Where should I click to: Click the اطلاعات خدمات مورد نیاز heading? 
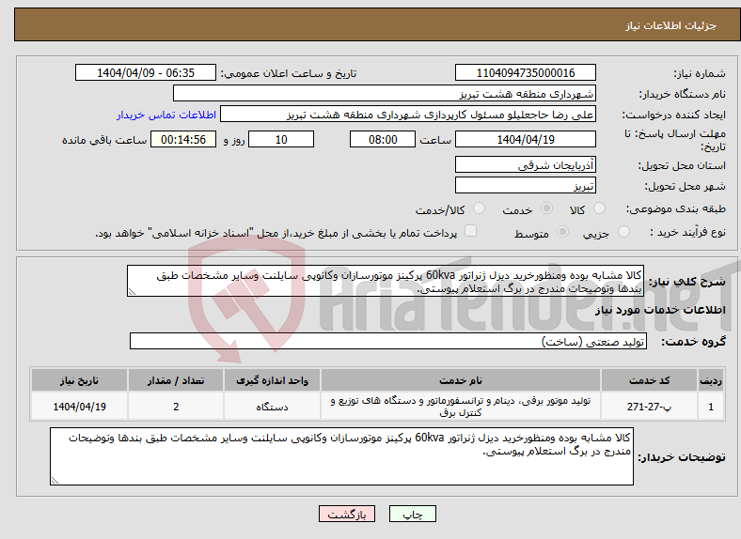coord(660,310)
